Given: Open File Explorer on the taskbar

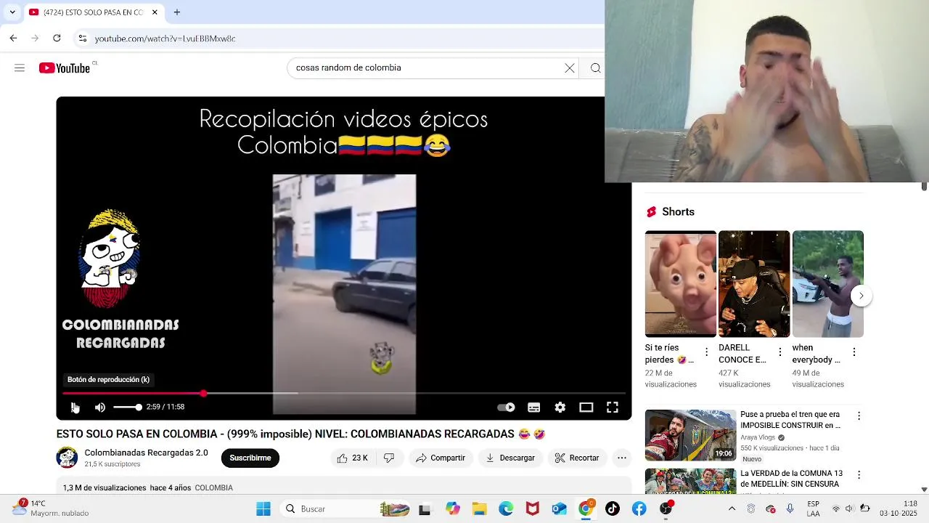Looking at the screenshot, I should point(479,509).
